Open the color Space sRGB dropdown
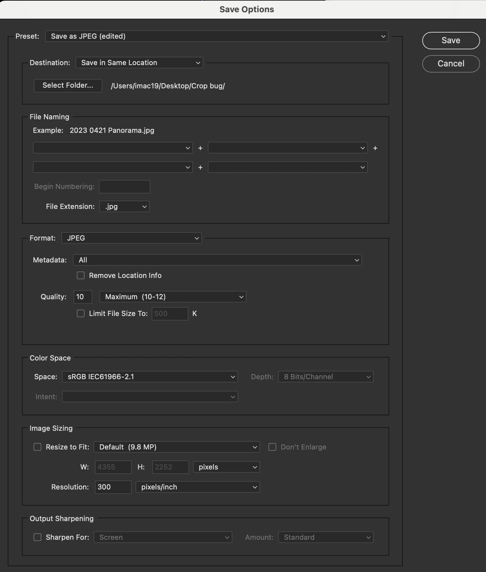 coord(150,377)
